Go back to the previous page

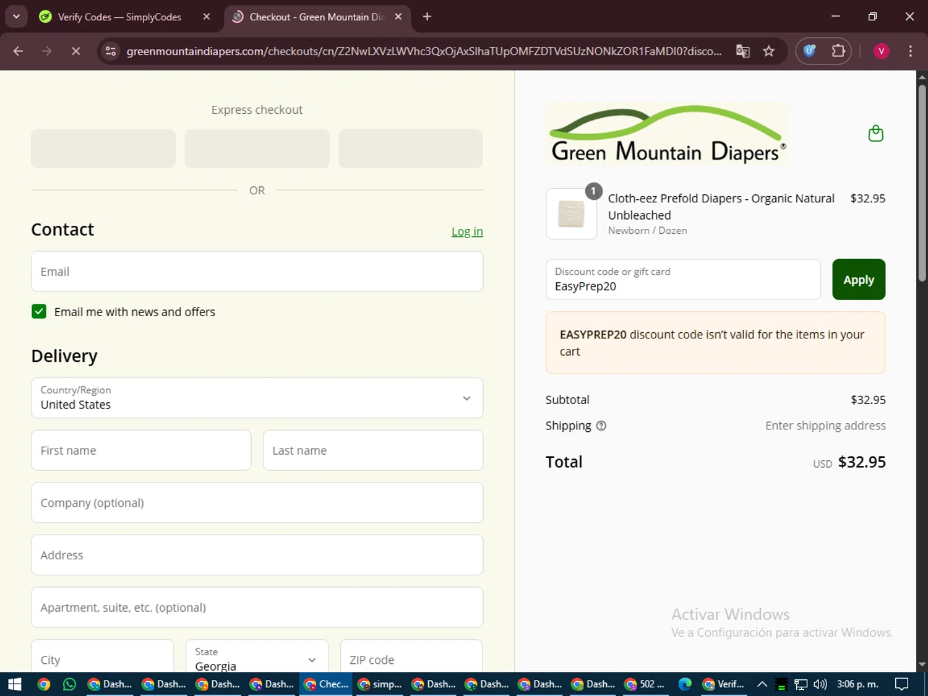point(18,51)
